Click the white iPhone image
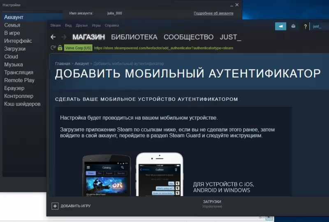The height and width of the screenshot is (222, 329). [160, 175]
